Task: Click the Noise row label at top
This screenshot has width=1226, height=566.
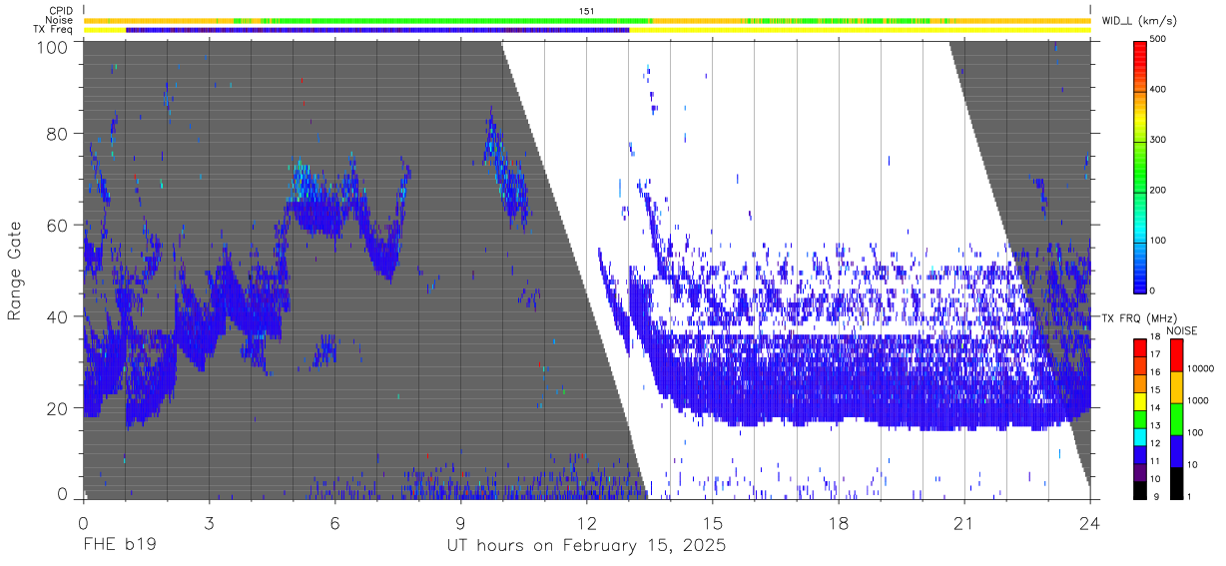Action: 60,20
